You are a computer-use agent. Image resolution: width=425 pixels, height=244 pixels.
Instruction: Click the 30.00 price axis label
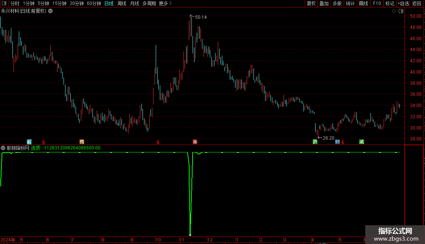[416, 128]
